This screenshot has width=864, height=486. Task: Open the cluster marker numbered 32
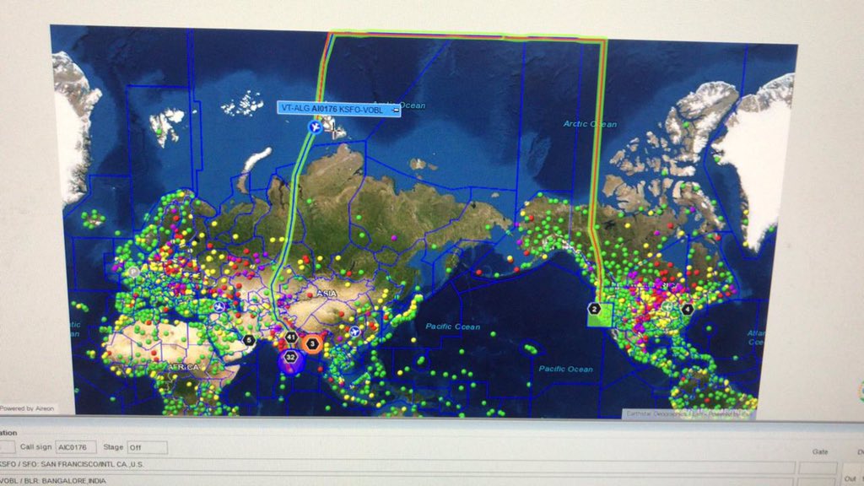[290, 357]
